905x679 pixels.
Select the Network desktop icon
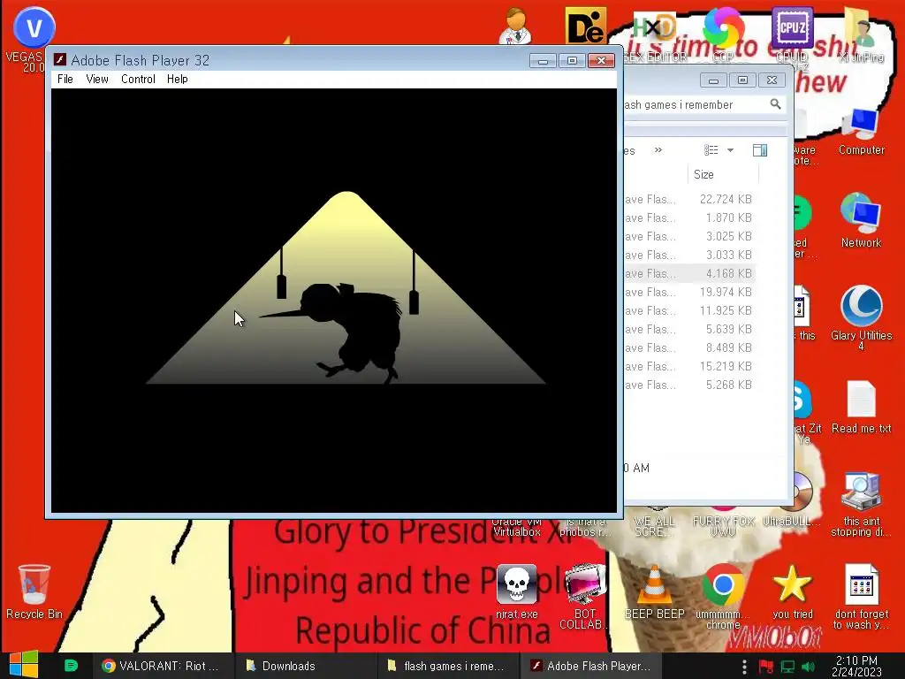point(861,220)
